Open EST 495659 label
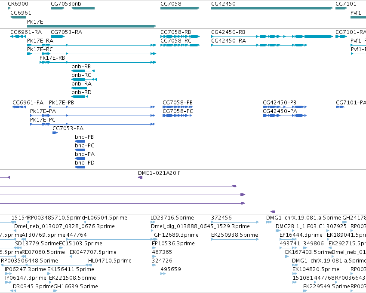The width and height of the screenshot is (366, 293). tap(171, 269)
